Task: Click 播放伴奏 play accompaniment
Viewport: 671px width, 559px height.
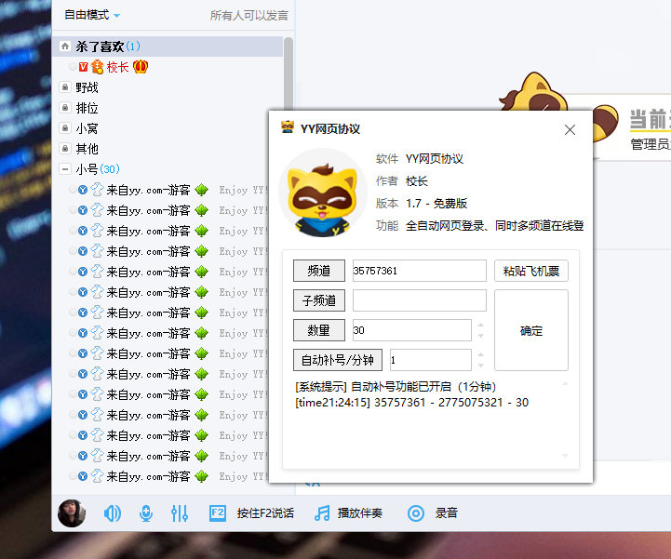Action: pyautogui.click(x=359, y=513)
